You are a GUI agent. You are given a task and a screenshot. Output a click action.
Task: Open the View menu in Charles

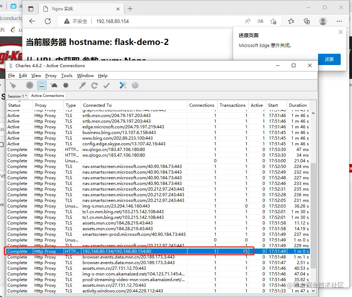click(36, 76)
